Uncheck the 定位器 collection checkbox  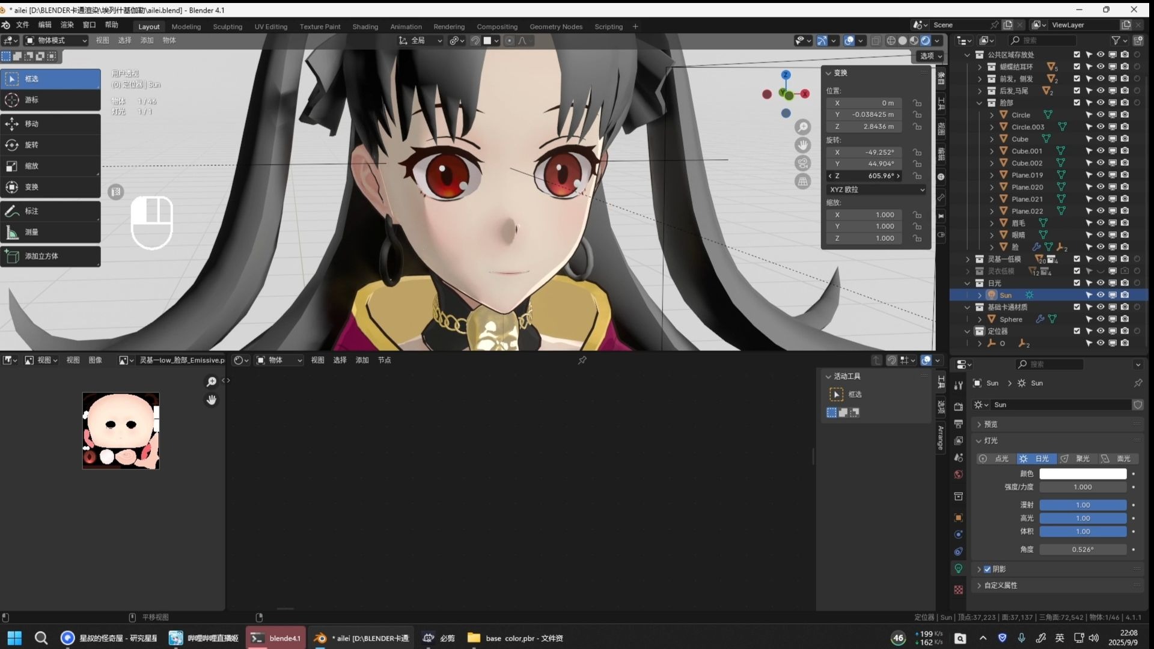tap(1077, 331)
